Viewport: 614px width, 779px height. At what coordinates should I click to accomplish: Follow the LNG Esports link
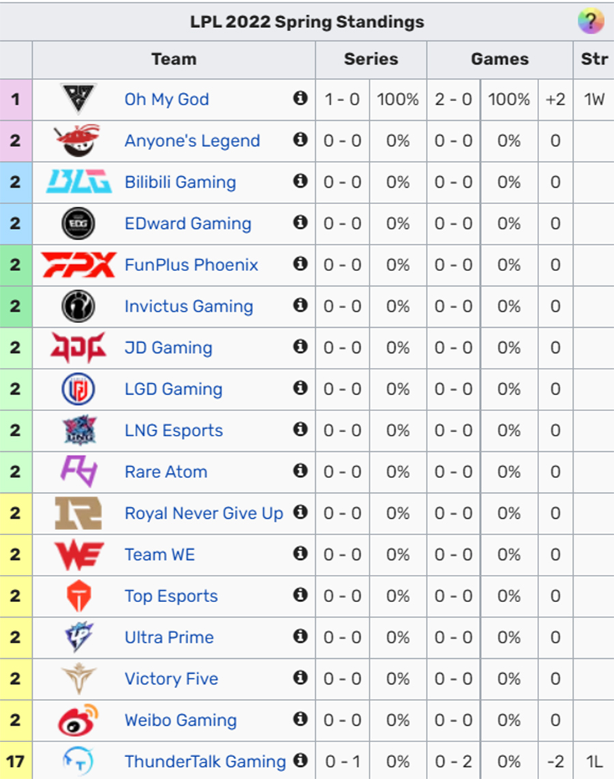click(x=174, y=430)
